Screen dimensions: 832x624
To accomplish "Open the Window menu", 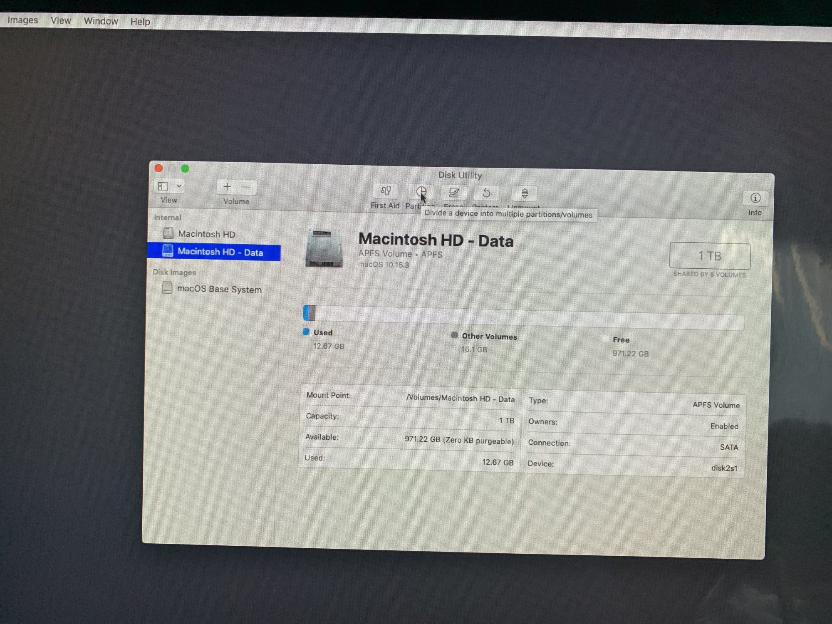I will pos(101,21).
